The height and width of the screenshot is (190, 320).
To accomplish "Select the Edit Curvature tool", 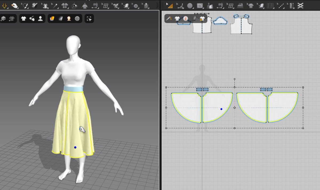I will tap(181, 5).
